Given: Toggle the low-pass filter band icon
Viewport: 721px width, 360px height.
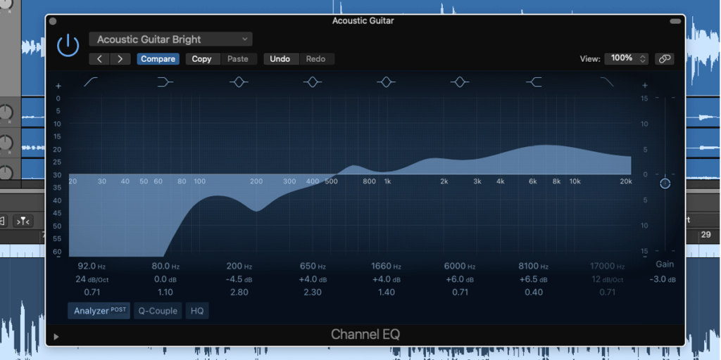Looking at the screenshot, I should pos(607,82).
